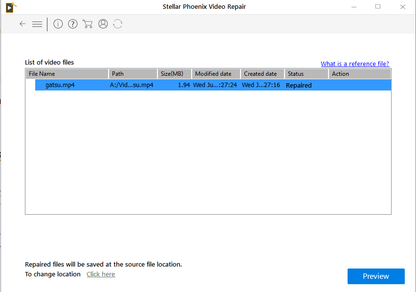Sort by the Status column header
Image resolution: width=416 pixels, height=292 pixels.
point(307,74)
